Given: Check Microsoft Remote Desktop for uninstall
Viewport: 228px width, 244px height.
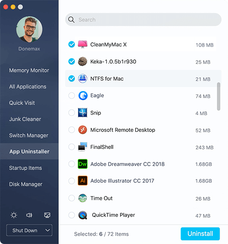Looking at the screenshot, I should click(x=72, y=130).
